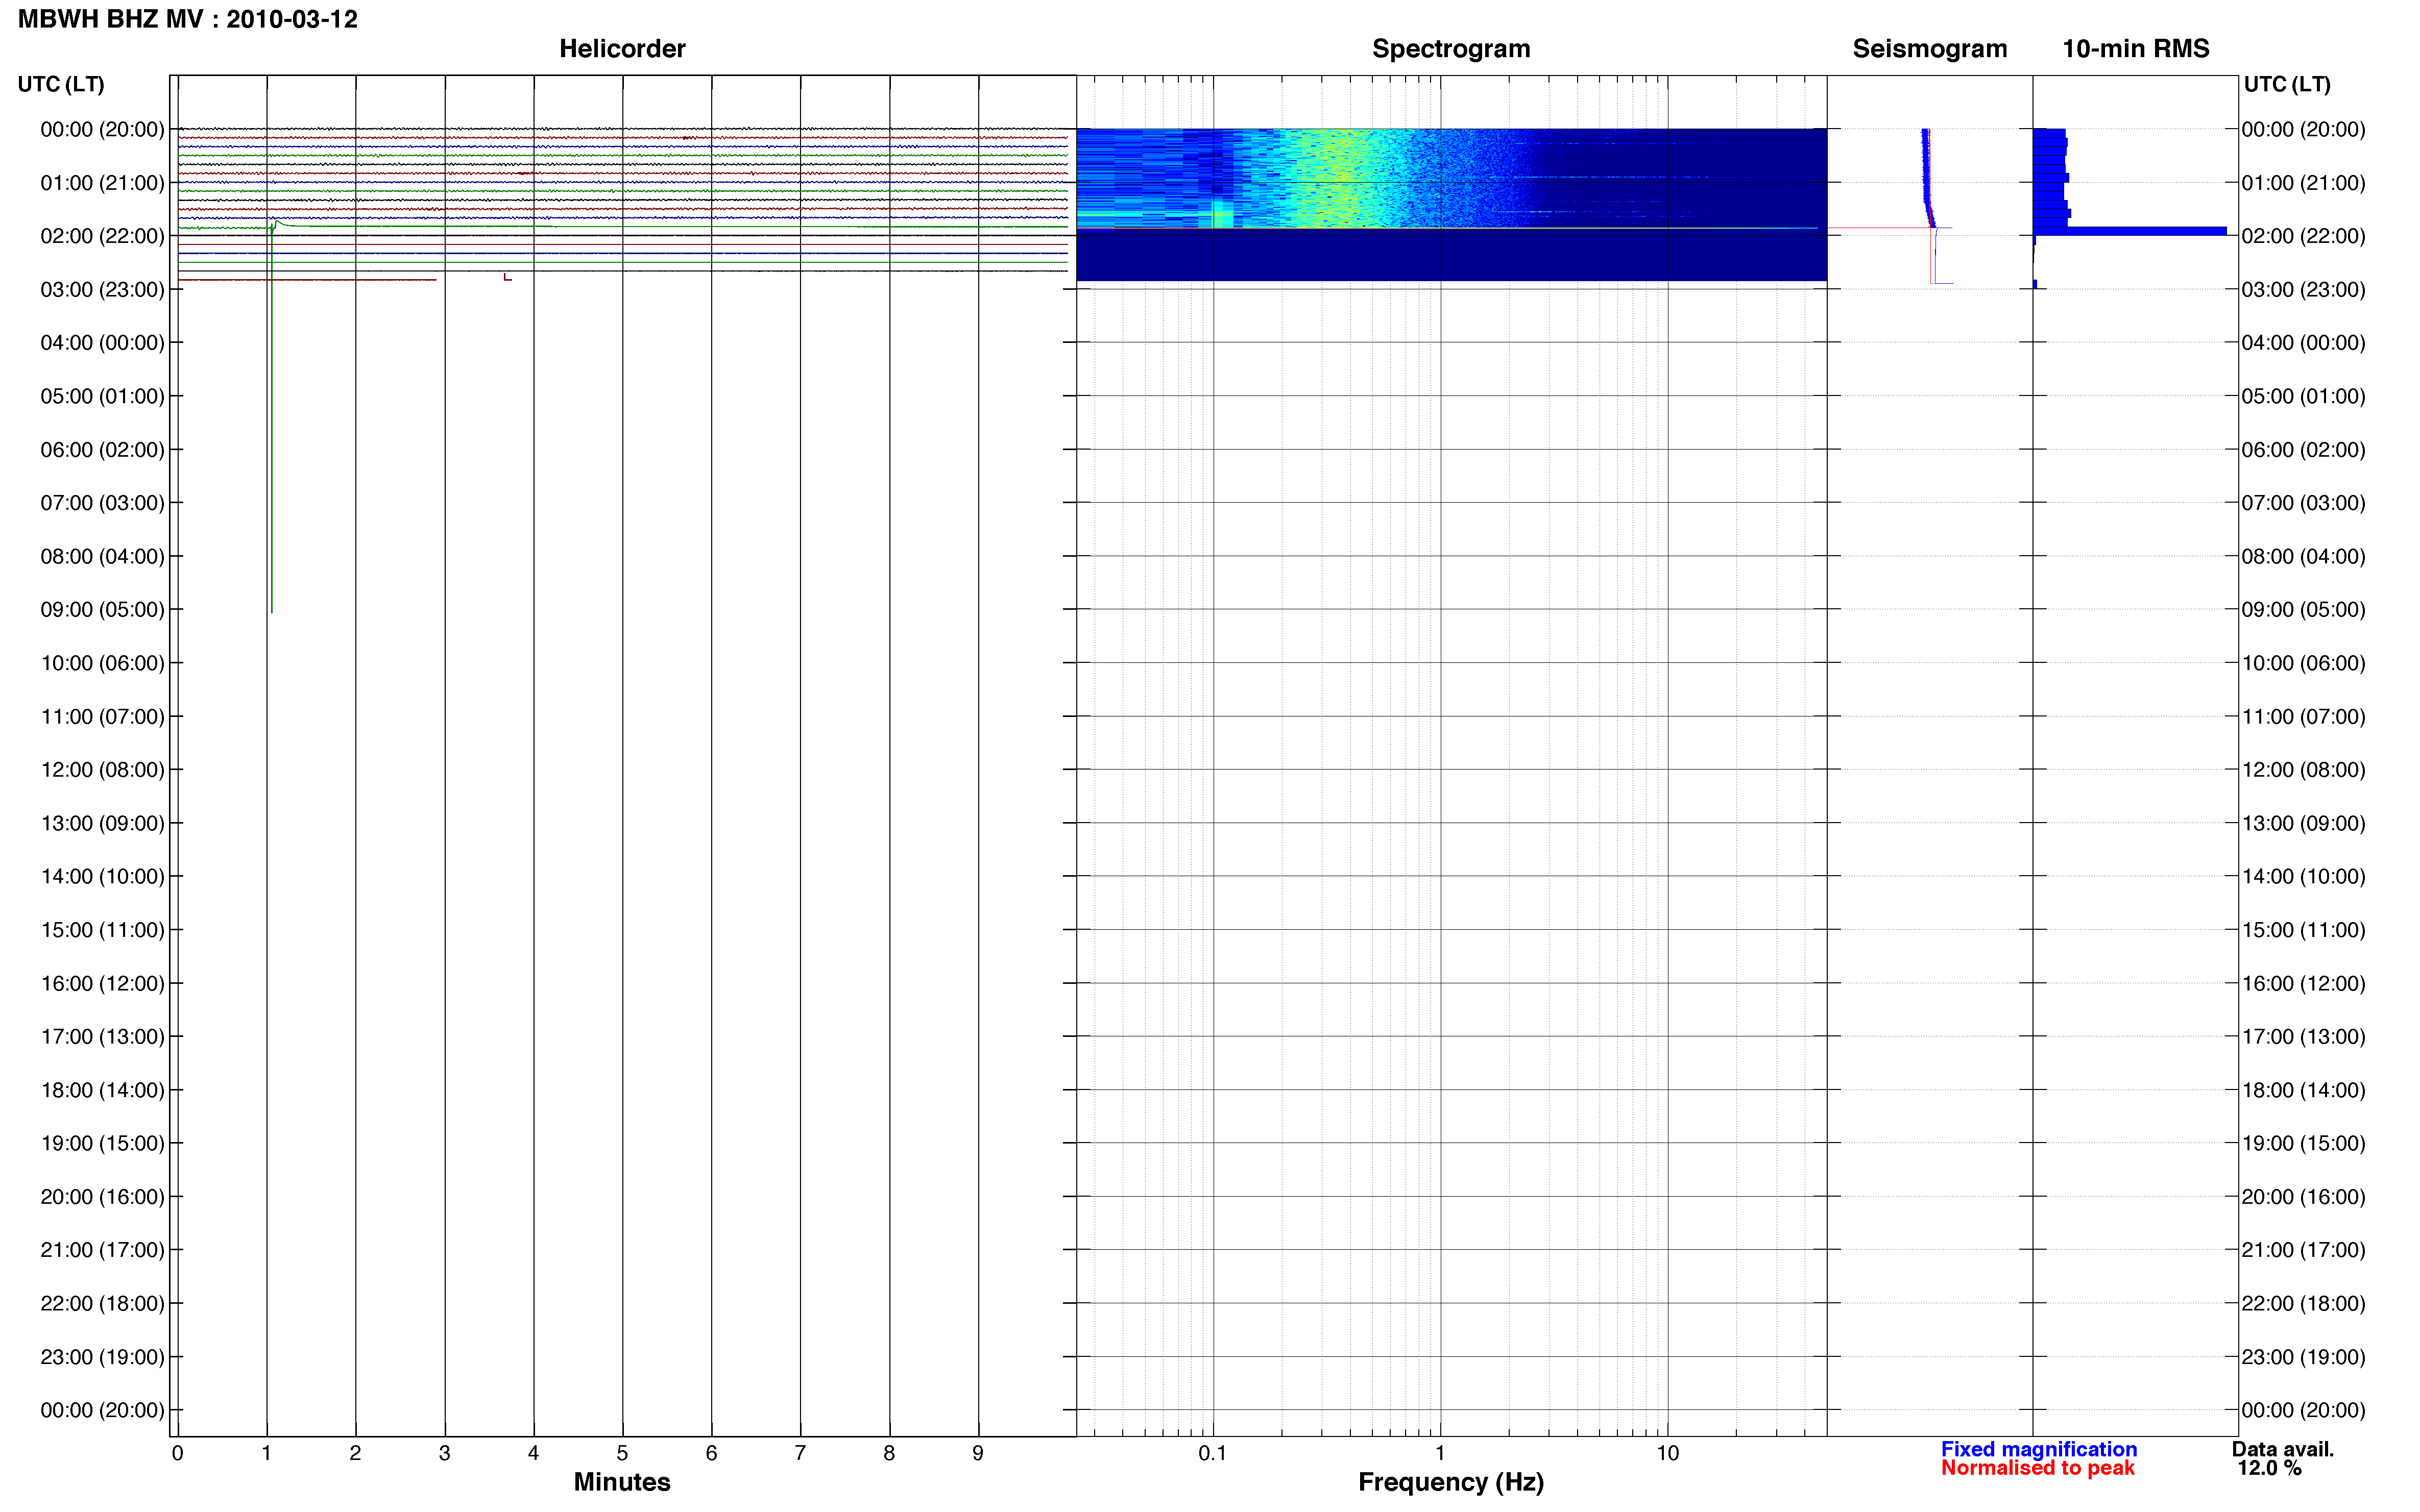Screen dimensions: 2420x1512
Task: Click '12:00 (08:00)' on the left time axis
Action: pos(102,769)
